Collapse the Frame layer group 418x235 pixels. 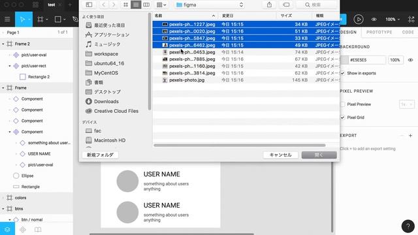tap(3, 87)
